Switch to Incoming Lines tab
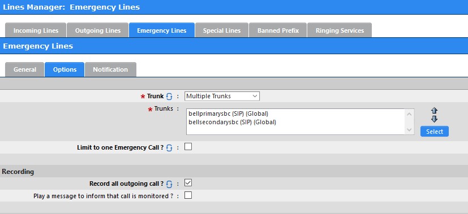The width and height of the screenshot is (468, 214). coord(36,30)
